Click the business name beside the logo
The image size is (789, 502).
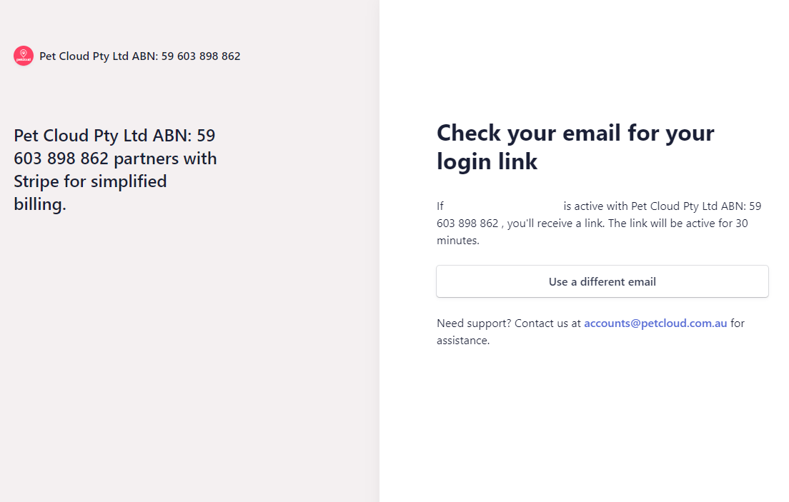click(140, 56)
